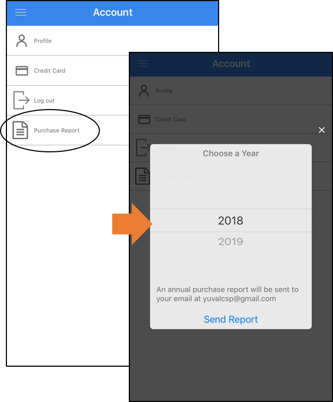This screenshot has height=402, width=333.
Task: Open hamburger menu in blue Account header
Action: [x=21, y=12]
